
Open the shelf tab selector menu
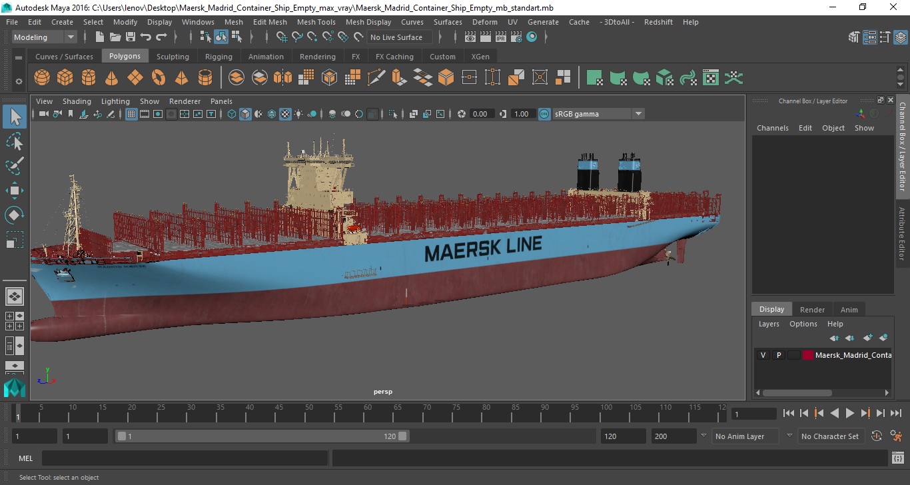19,57
